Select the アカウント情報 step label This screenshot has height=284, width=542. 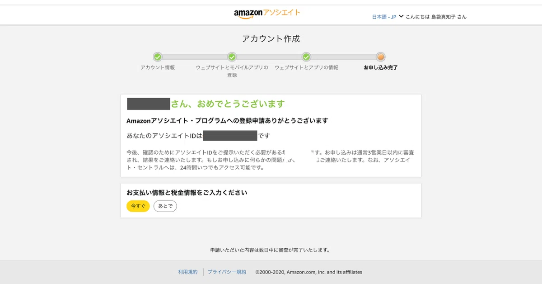tap(158, 68)
